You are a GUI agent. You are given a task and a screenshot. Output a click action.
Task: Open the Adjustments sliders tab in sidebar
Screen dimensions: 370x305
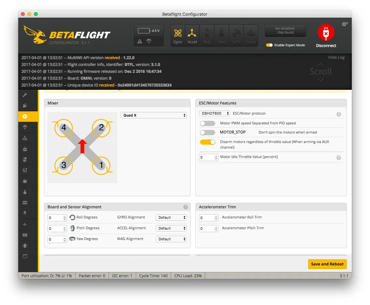(x=25, y=170)
